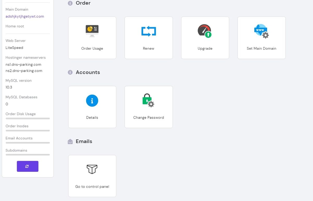Click the info icon beside Accounts heading
313x201 pixels.
pyautogui.click(x=70, y=72)
